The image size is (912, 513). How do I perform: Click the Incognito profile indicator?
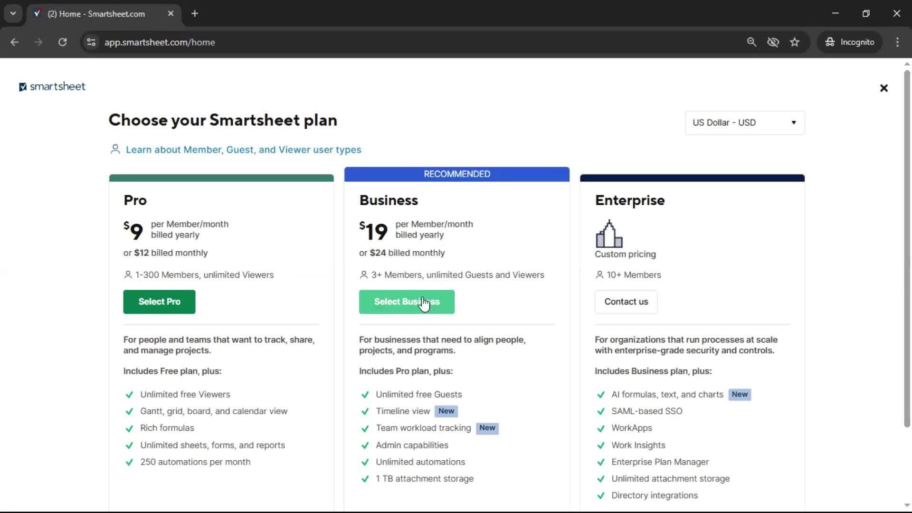tap(850, 42)
